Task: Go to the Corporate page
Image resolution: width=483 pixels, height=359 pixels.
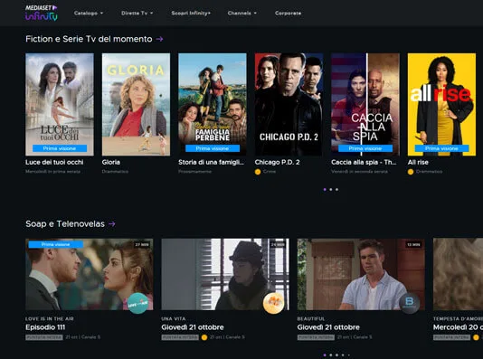Action: (288, 13)
